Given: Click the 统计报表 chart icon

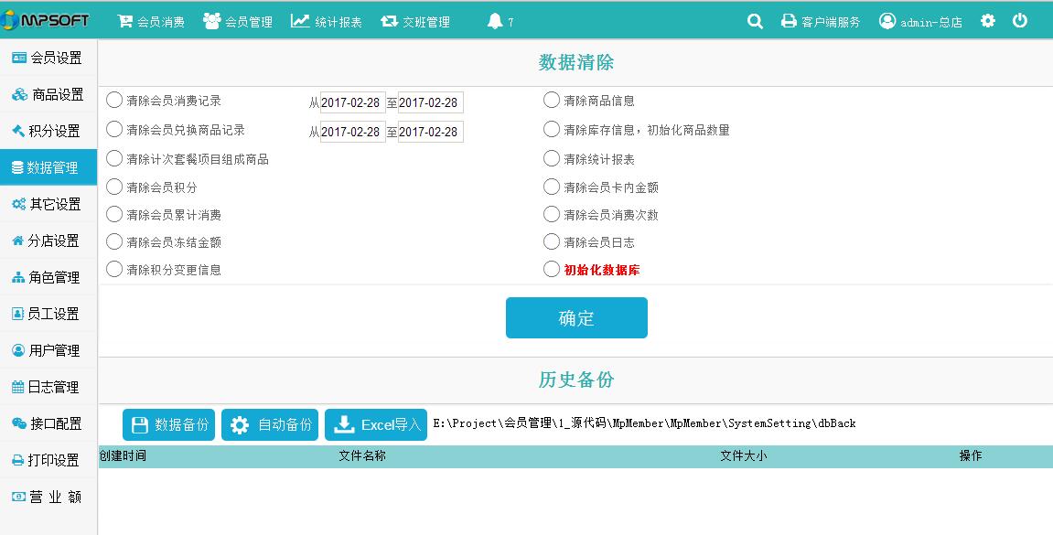Looking at the screenshot, I should coord(300,21).
